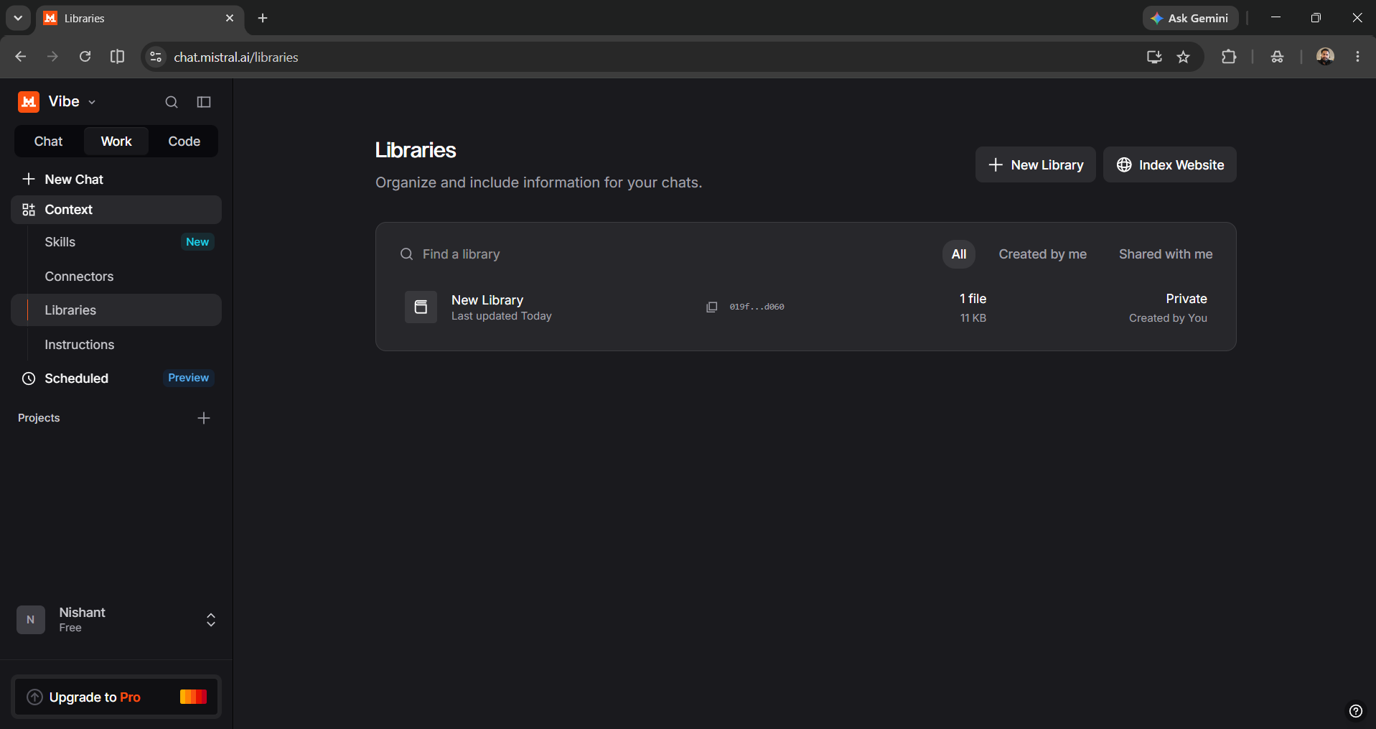This screenshot has width=1376, height=729.
Task: Switch to the Code mode tab
Action: (x=184, y=141)
